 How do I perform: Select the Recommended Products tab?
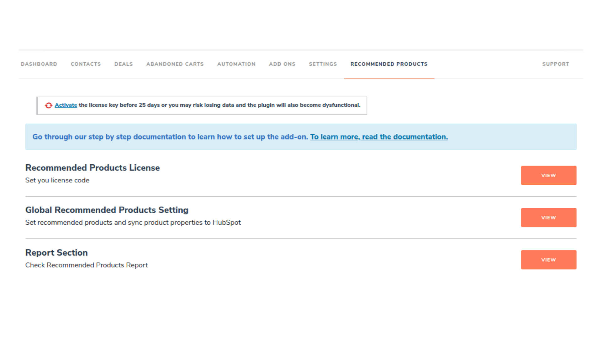click(389, 64)
